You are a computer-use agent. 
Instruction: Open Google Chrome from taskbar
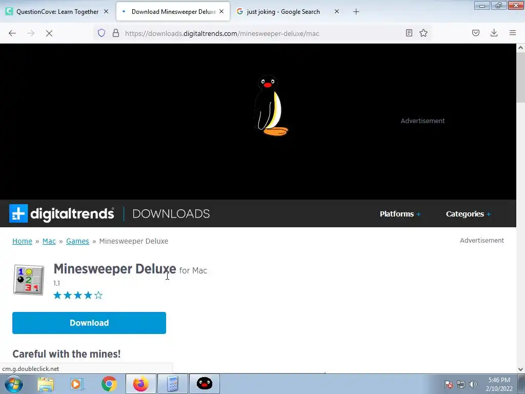(x=109, y=384)
